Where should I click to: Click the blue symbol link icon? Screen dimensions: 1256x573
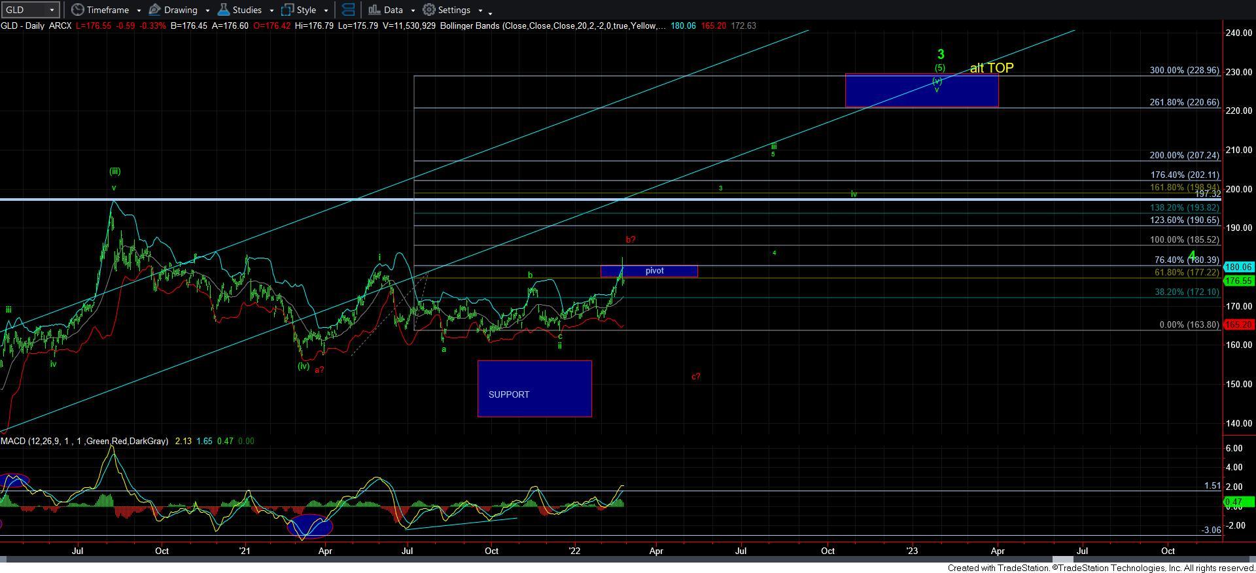349,10
